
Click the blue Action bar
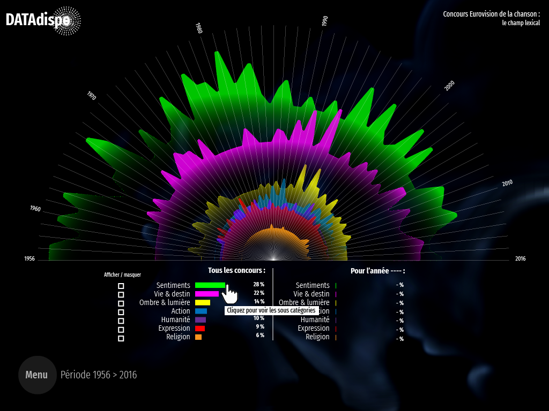[201, 311]
